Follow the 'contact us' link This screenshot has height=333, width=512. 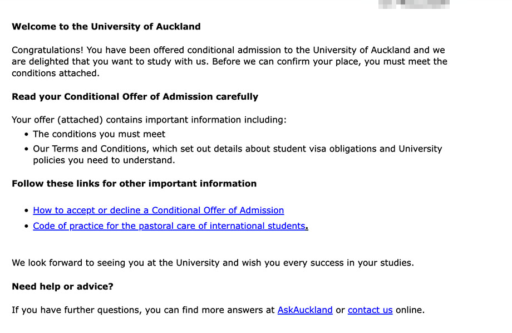click(x=370, y=310)
